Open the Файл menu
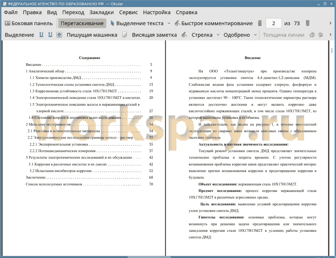This screenshot has height=258, width=336. [10, 12]
